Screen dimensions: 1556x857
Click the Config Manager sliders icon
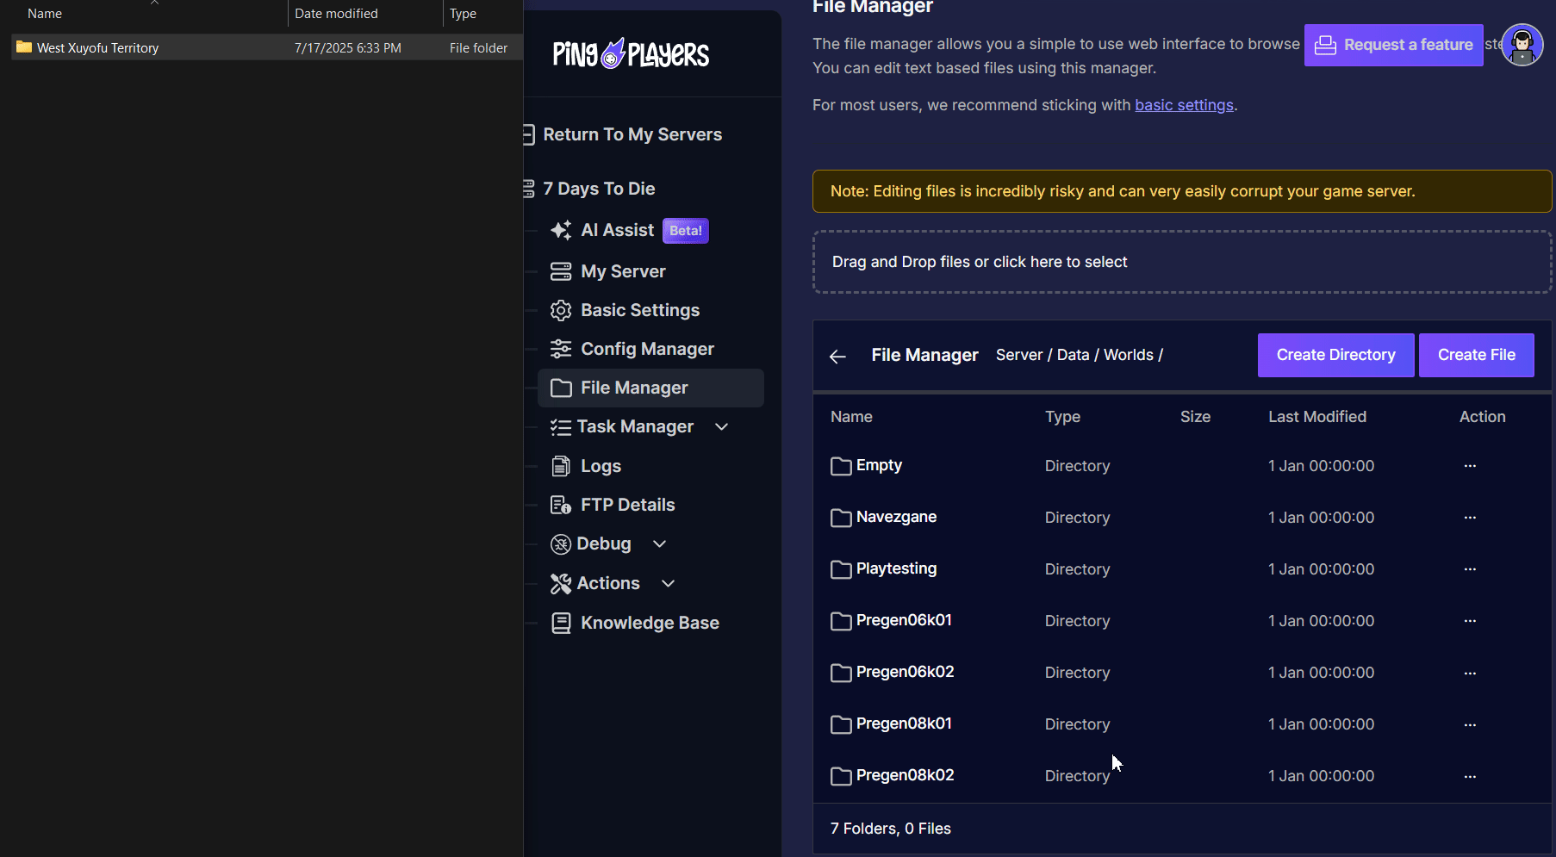point(561,349)
